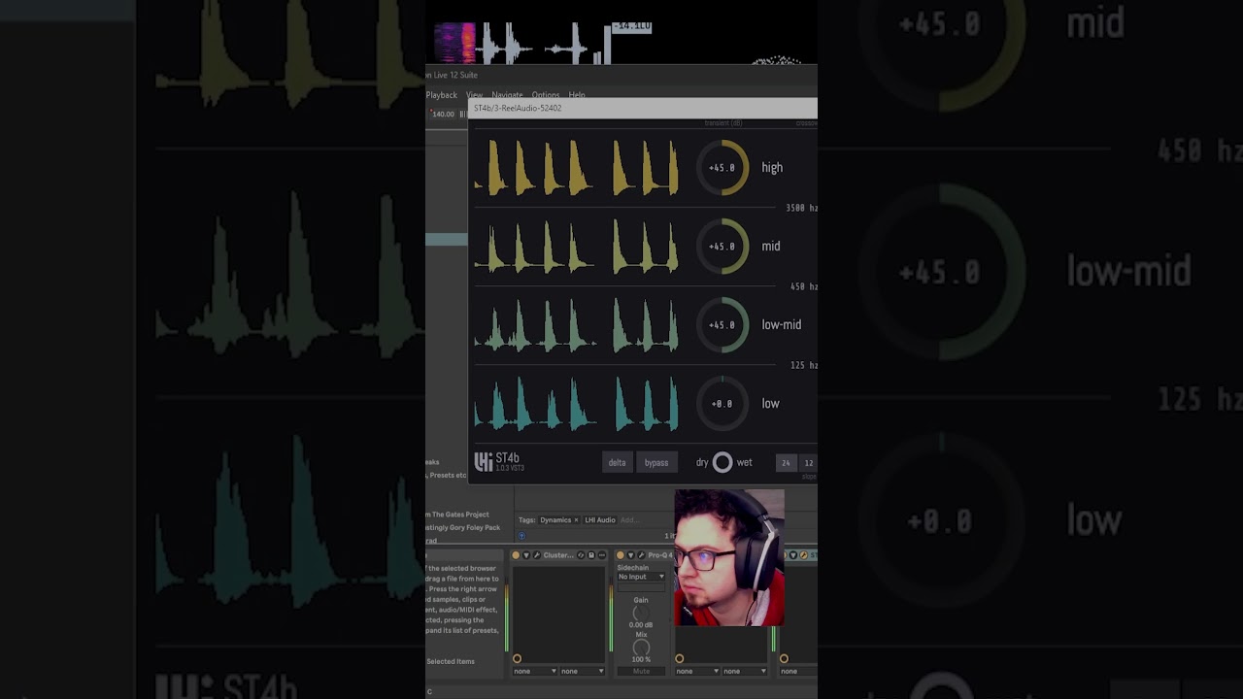Screen dimensions: 1243x699
Task: Save the Cluster device preset disk icon
Action: (x=590, y=555)
